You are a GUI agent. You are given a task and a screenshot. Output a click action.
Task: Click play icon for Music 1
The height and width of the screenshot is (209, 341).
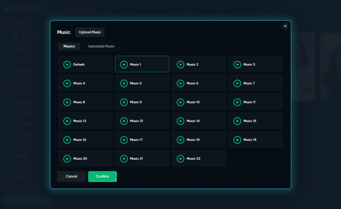coord(124,64)
